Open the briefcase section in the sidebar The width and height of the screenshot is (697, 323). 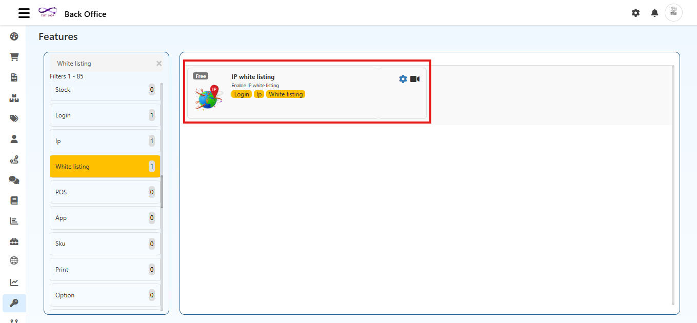(14, 241)
